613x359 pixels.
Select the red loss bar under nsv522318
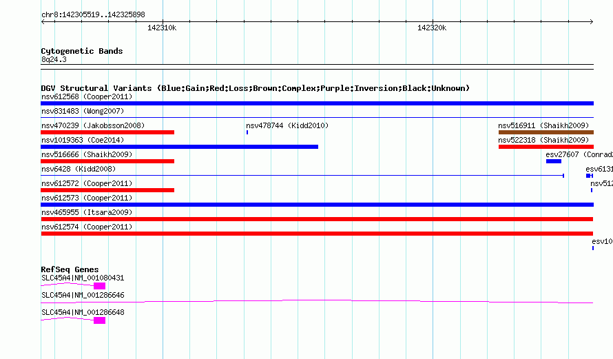click(546, 147)
